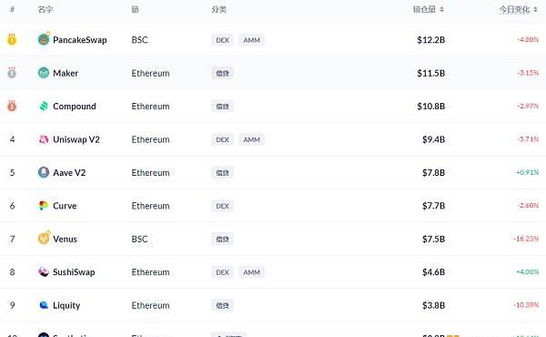Click the $11.5B value in Maker row
This screenshot has height=337, width=546.
pos(431,73)
